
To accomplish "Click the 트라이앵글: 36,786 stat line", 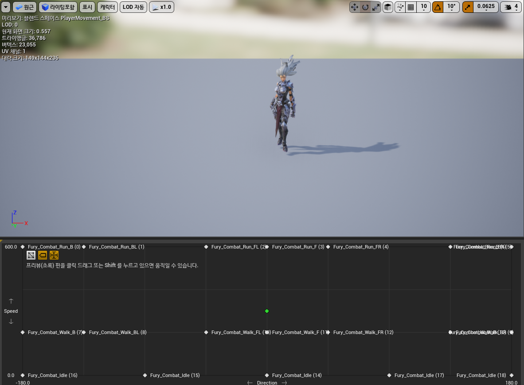I will [x=23, y=38].
